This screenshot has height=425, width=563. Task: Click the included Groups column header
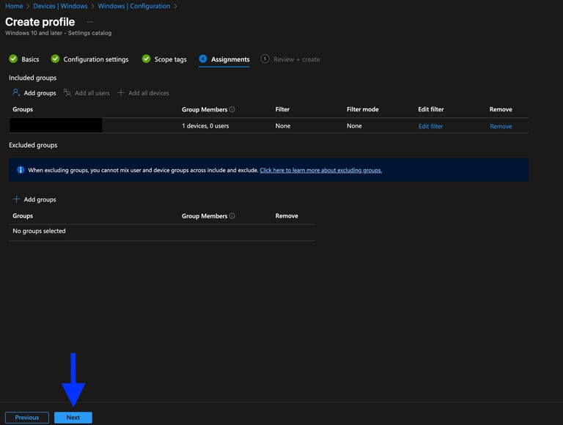click(x=23, y=109)
